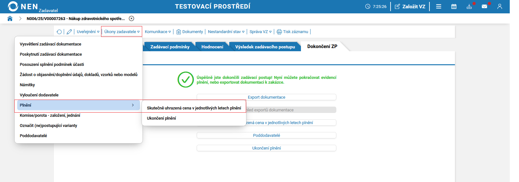The width and height of the screenshot is (519, 182).
Task: Open the calendar icon in header
Action: click(454, 6)
